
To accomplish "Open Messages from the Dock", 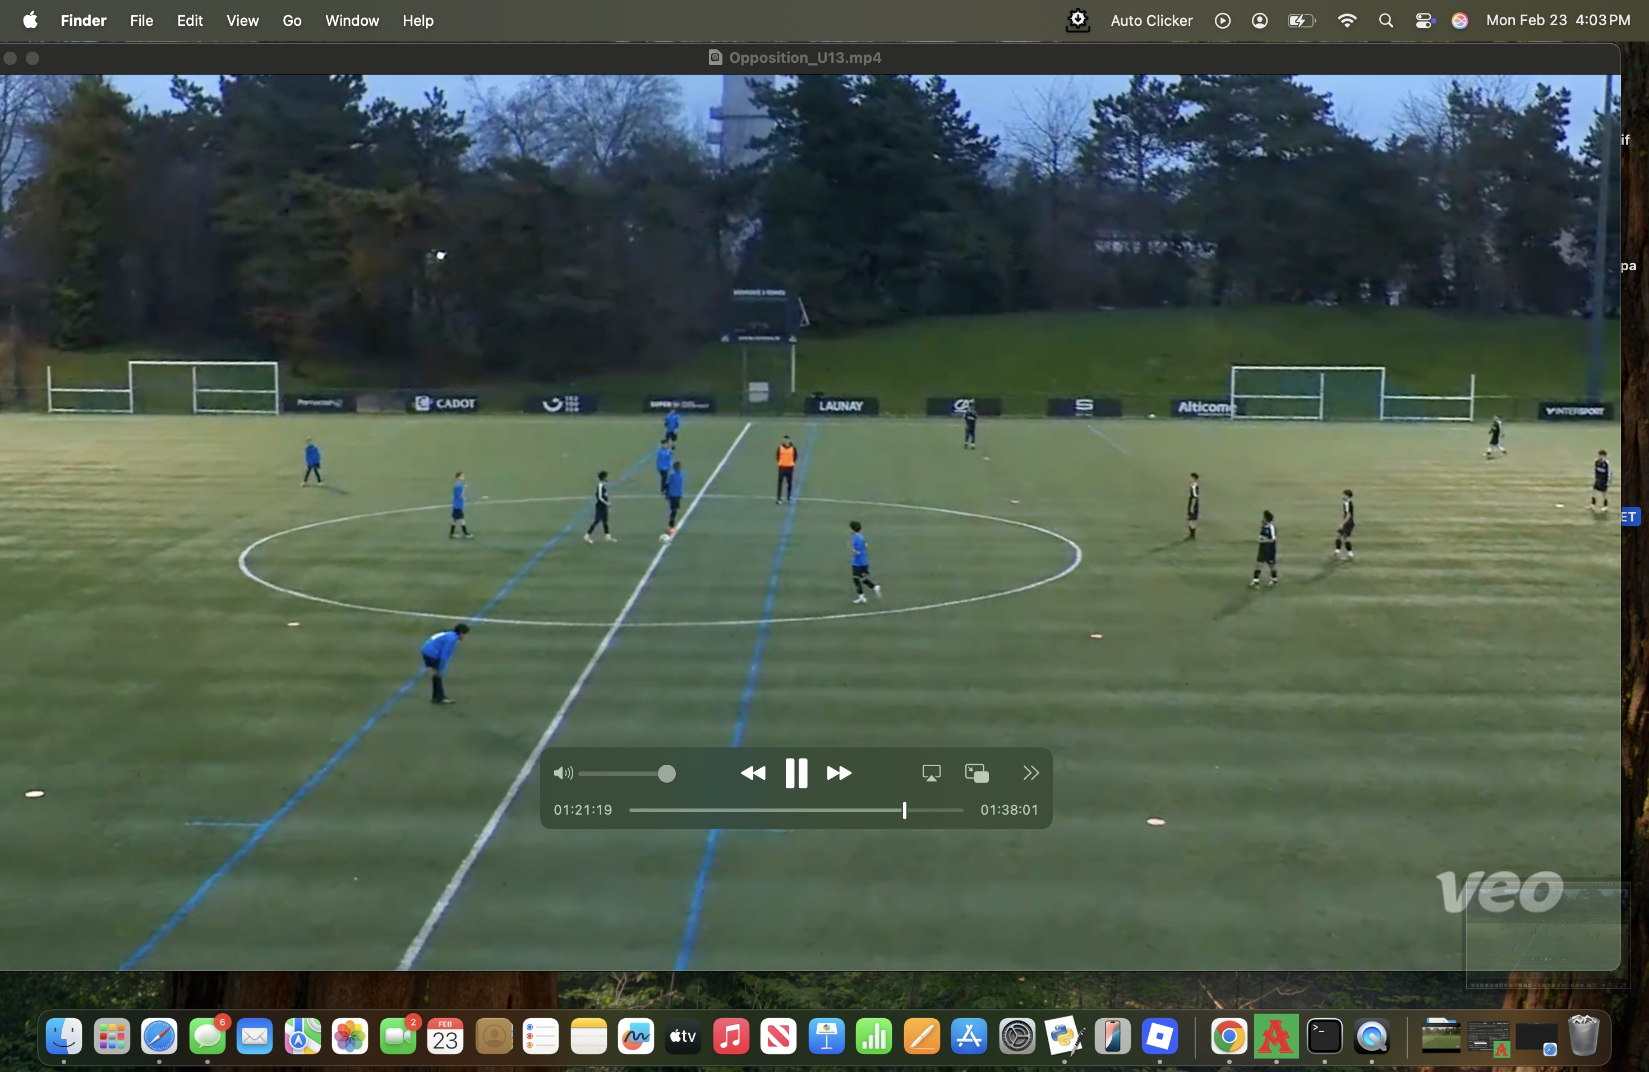I will pyautogui.click(x=207, y=1036).
